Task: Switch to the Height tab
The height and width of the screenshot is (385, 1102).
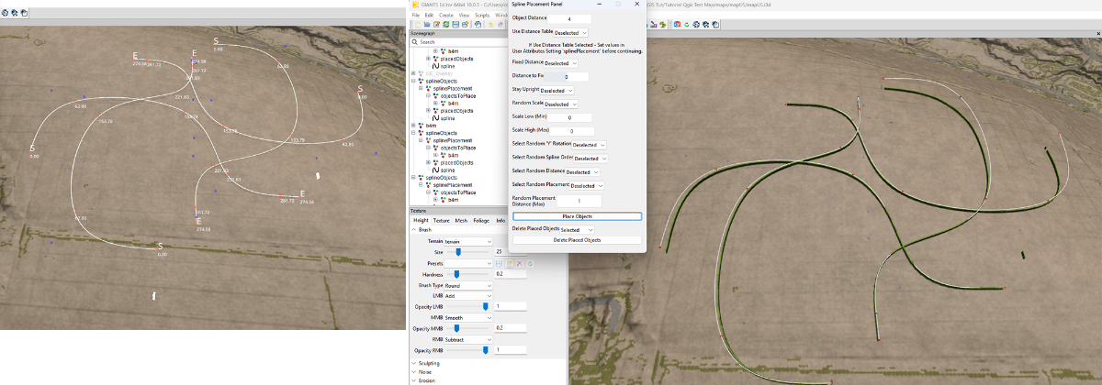Action: coord(421,221)
